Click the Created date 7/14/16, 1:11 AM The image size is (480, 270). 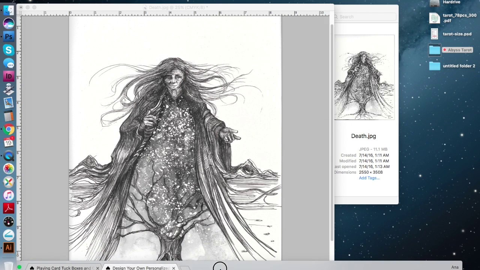pyautogui.click(x=373, y=155)
